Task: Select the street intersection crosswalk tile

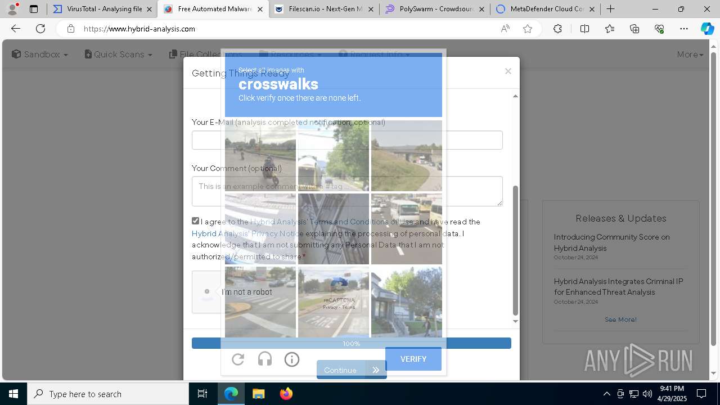Action: pos(260,302)
